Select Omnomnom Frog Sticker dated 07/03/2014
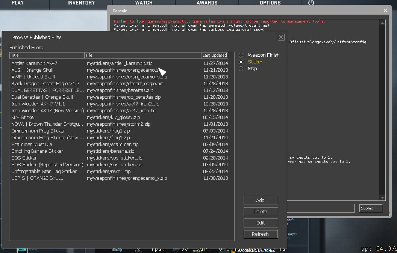The image size is (397, 253). click(120, 131)
